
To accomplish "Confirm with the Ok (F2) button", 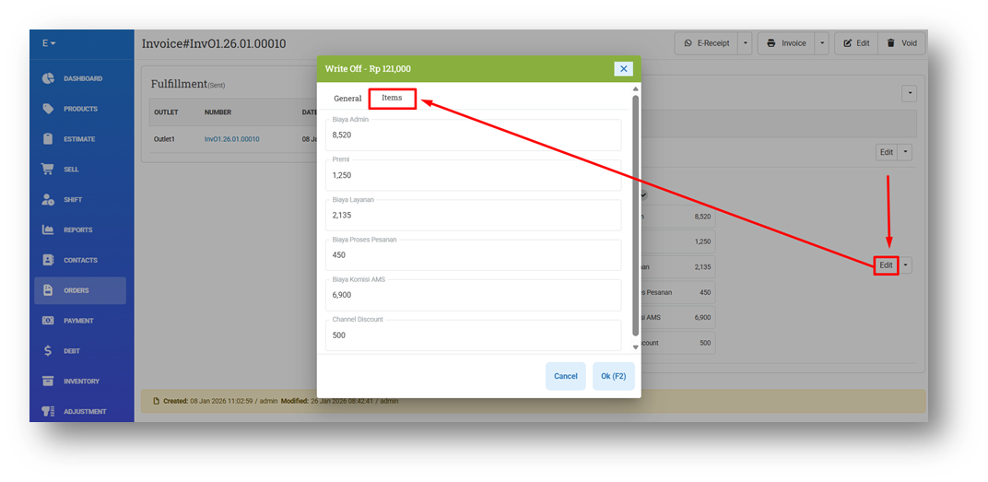I will 613,376.
